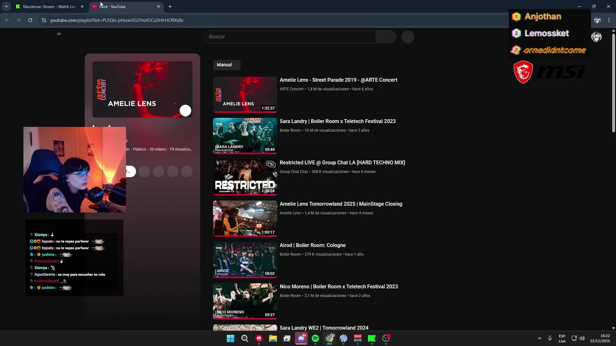The image size is (616, 346).
Task: Visit Boiler Room channel under Nico Moreno video
Action: (290, 296)
